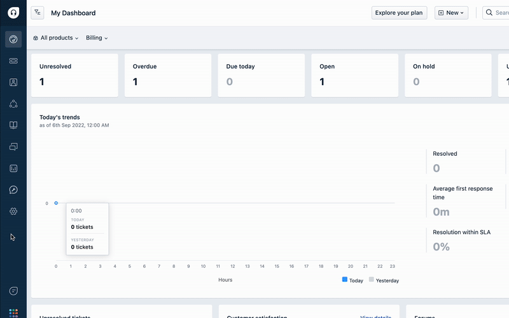This screenshot has height=318, width=509.
Task: Open the chat message icon at sidebar bottom
Action: pyautogui.click(x=13, y=291)
